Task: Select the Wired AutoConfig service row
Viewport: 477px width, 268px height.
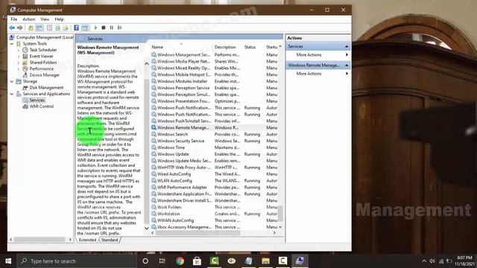Action: 214,173
